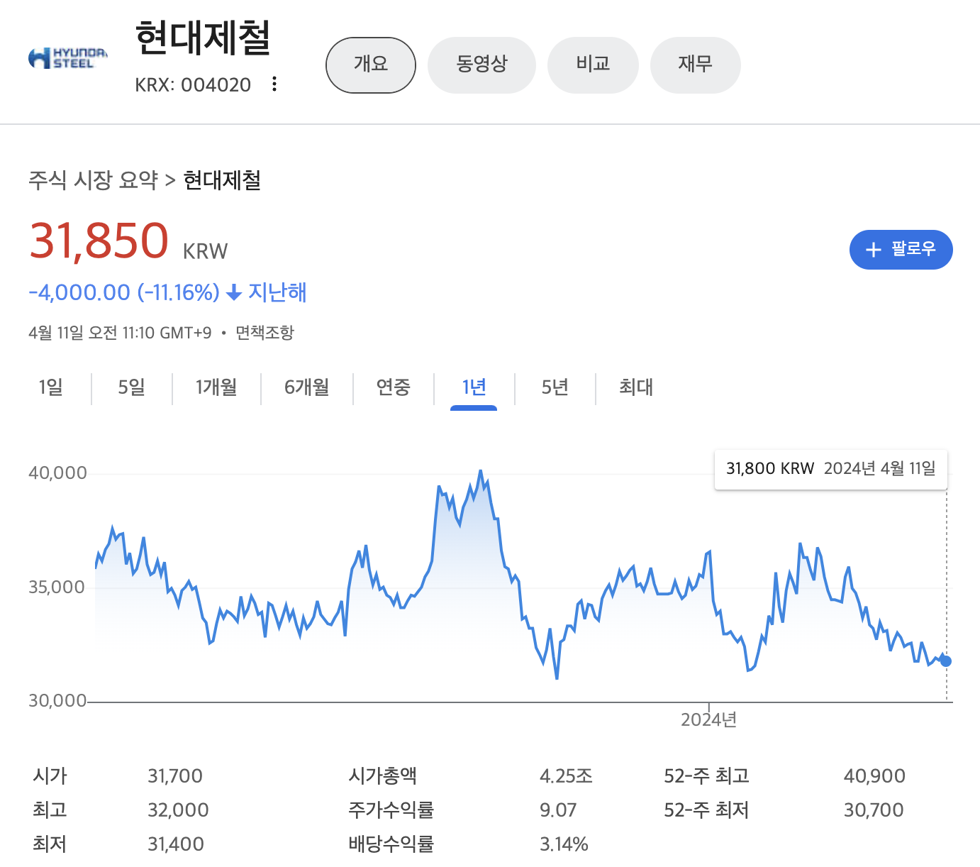Click the 최저 value 31,400

tap(176, 844)
